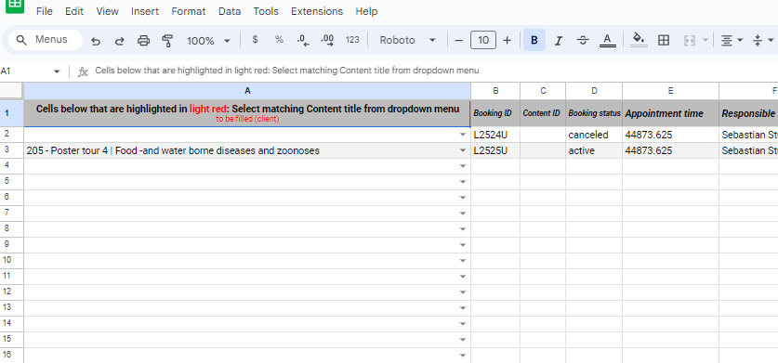Image resolution: width=778 pixels, height=363 pixels.
Task: Open the Insert menu
Action: coord(145,11)
